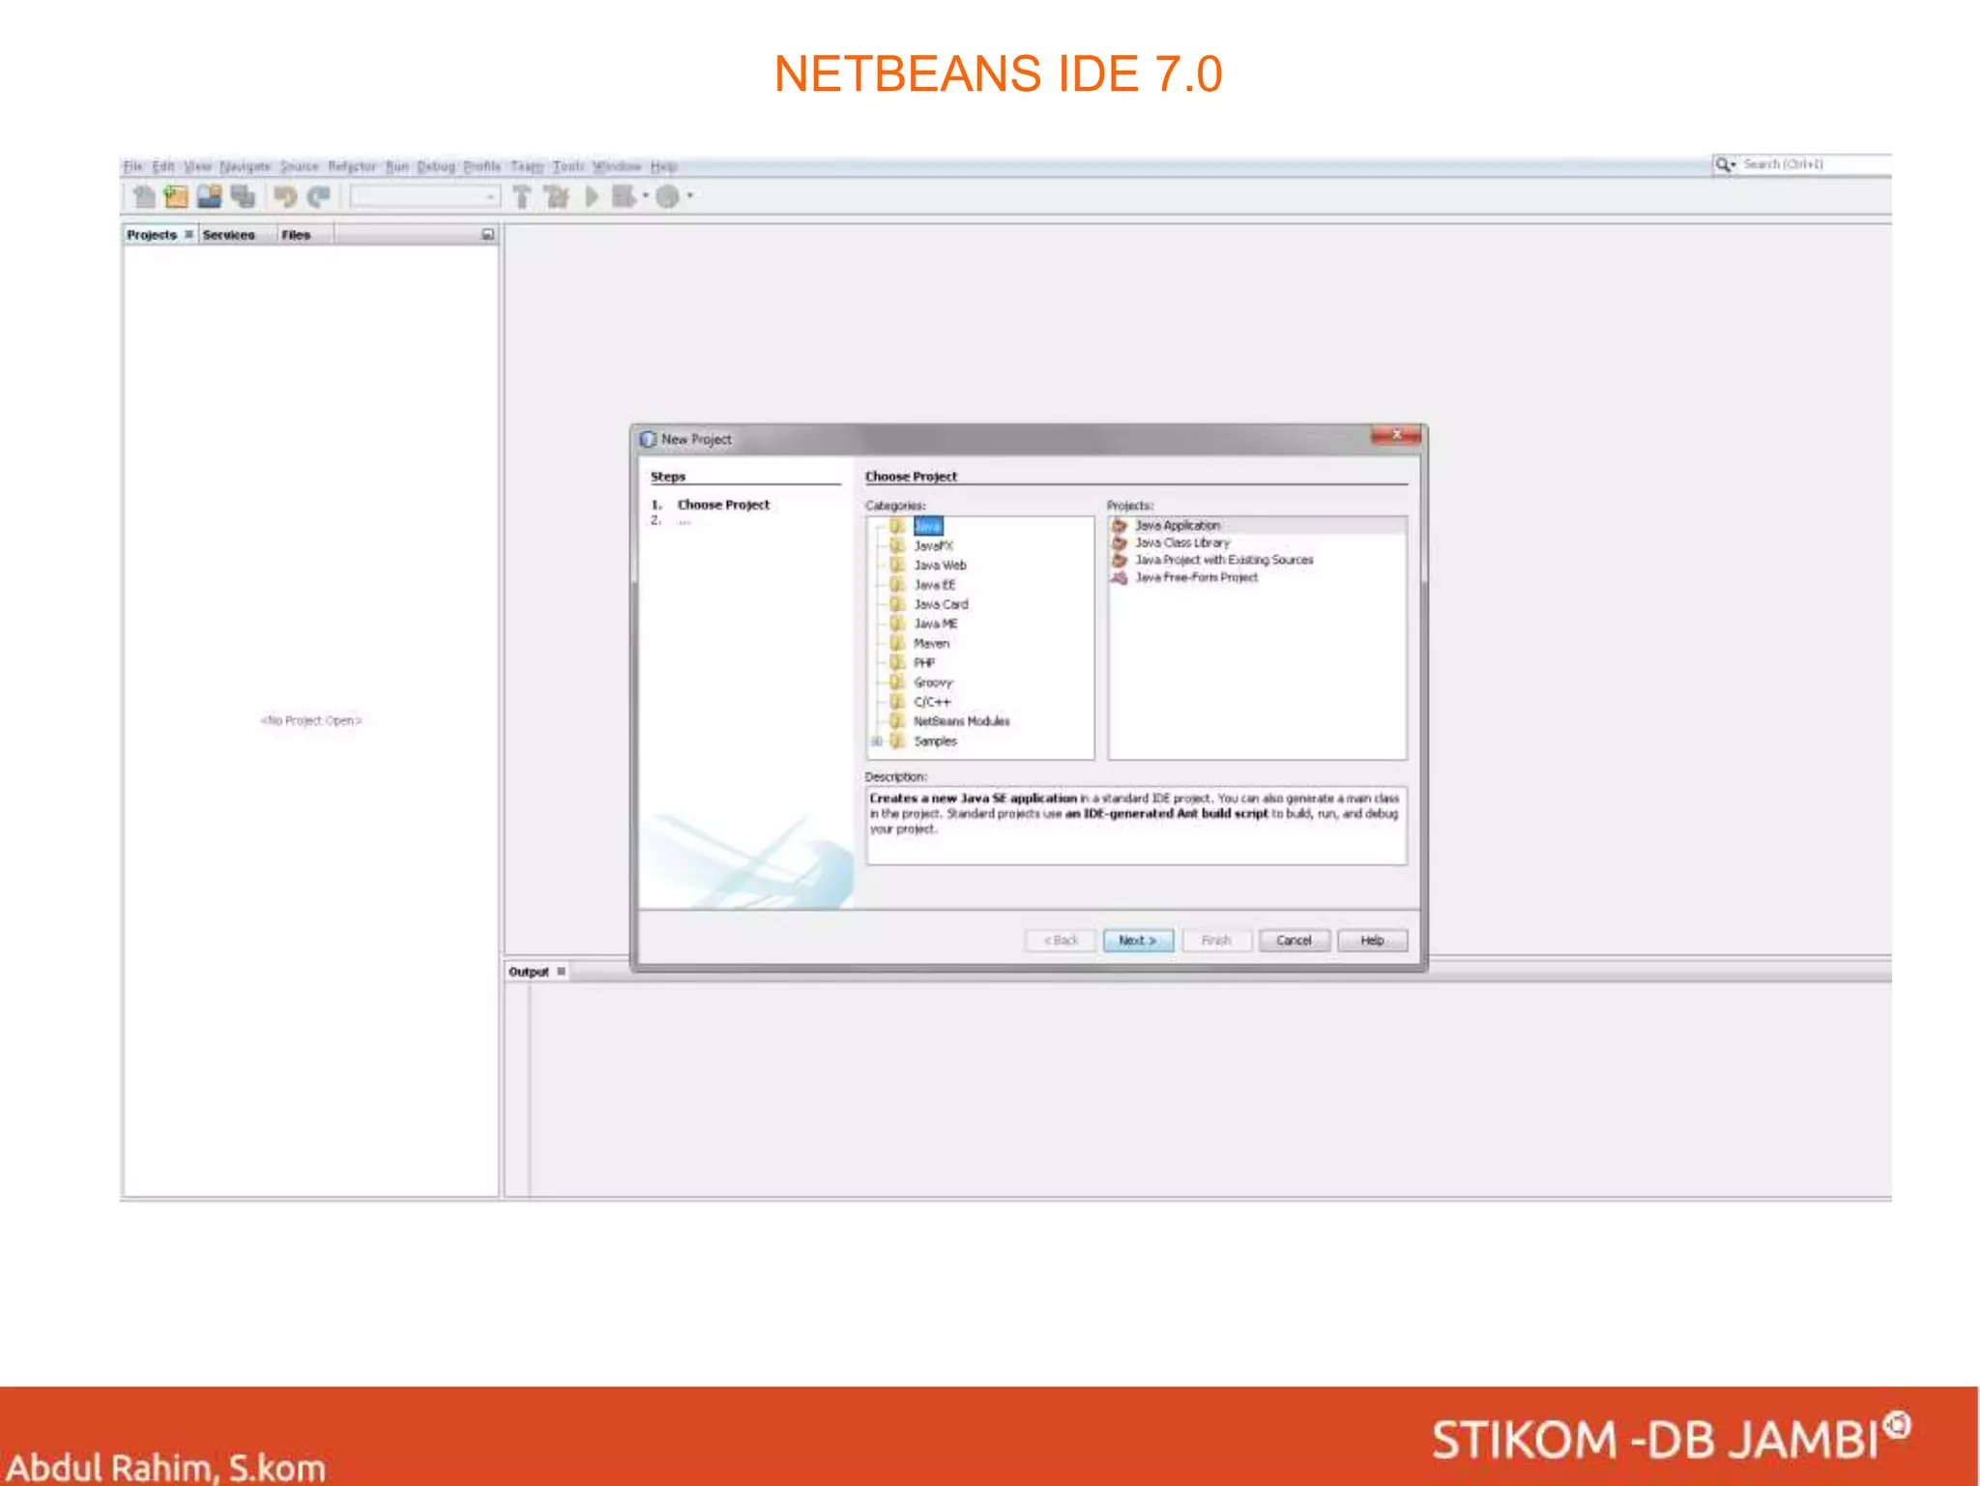Select the Maven category
This screenshot has height=1486, width=1980.
[x=931, y=644]
